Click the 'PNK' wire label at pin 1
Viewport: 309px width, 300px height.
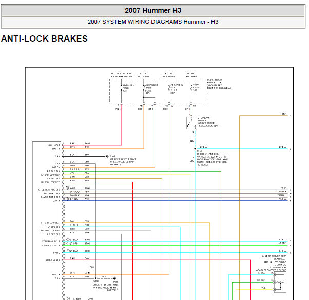tap(72, 143)
